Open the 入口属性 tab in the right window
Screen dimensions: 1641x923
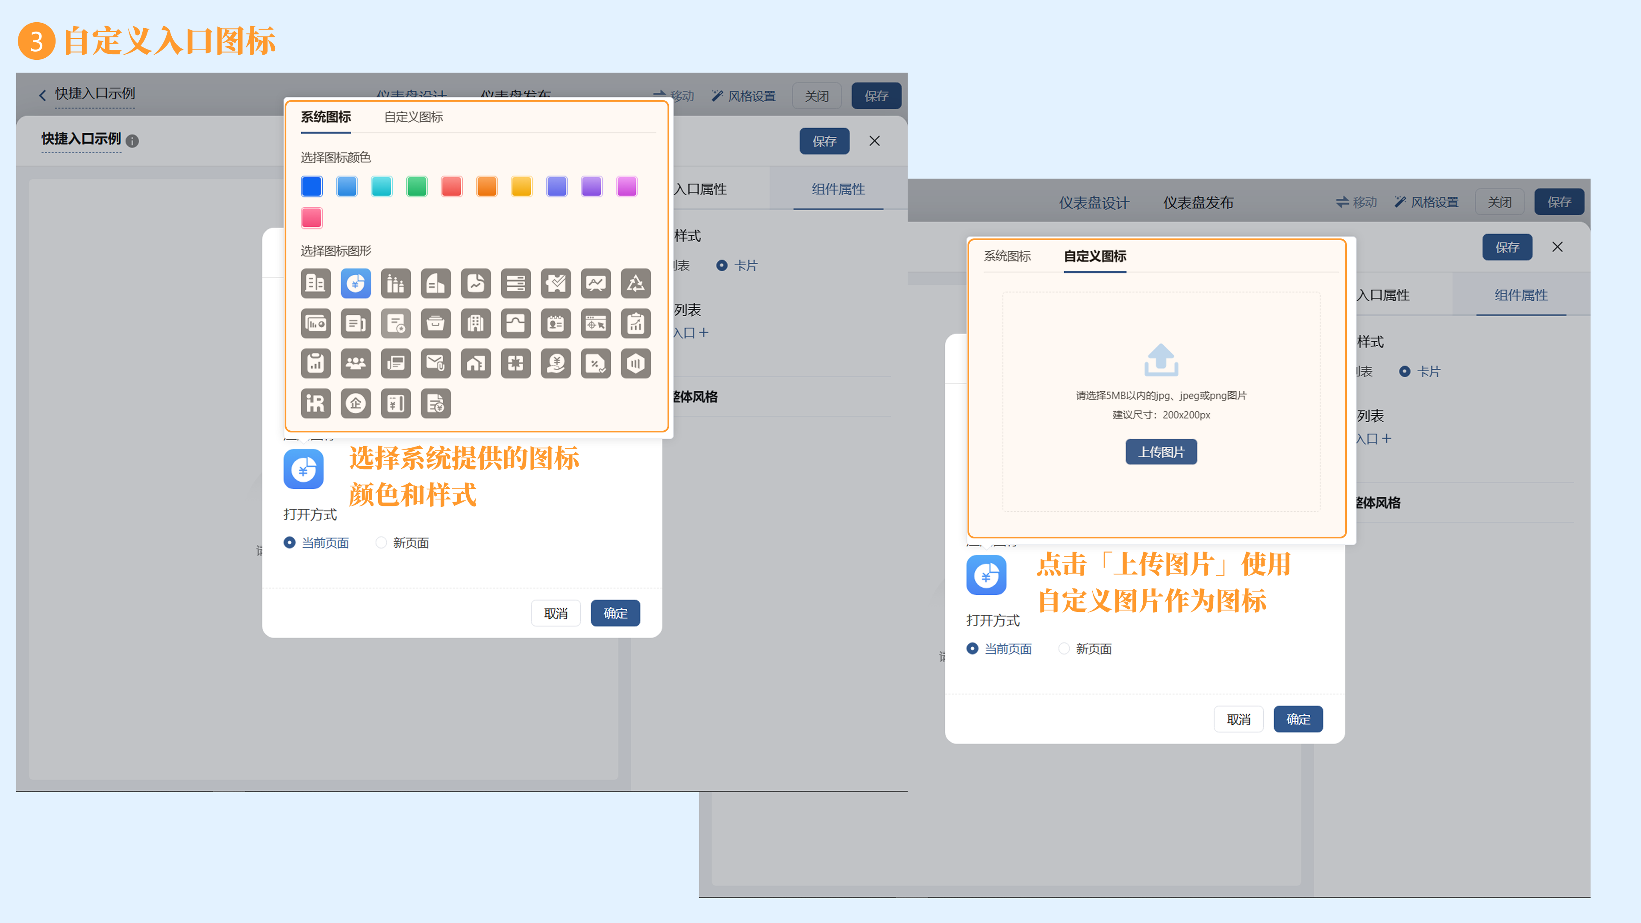[x=1382, y=296]
